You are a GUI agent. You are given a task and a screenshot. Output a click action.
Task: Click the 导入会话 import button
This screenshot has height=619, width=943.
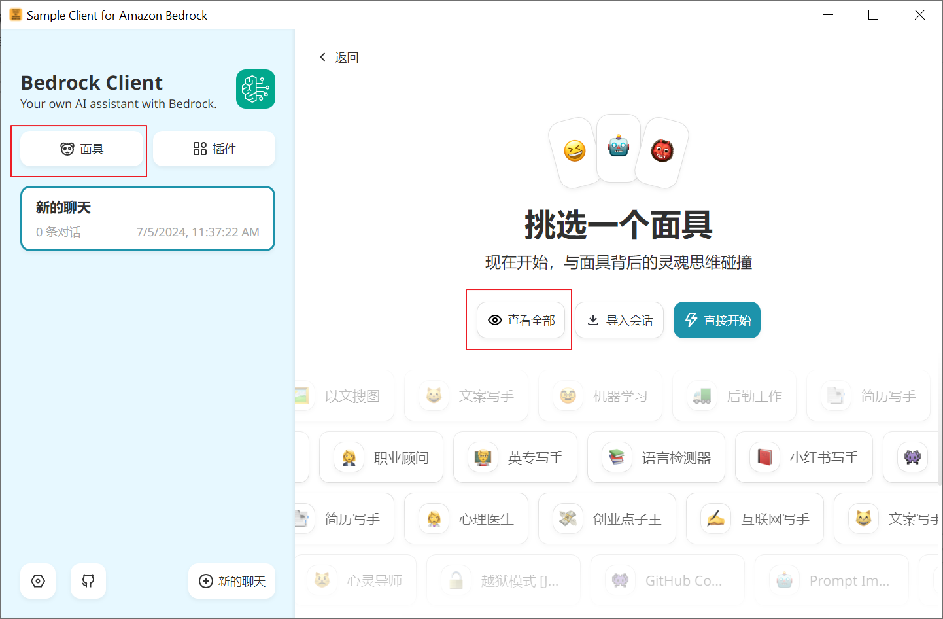[619, 320]
